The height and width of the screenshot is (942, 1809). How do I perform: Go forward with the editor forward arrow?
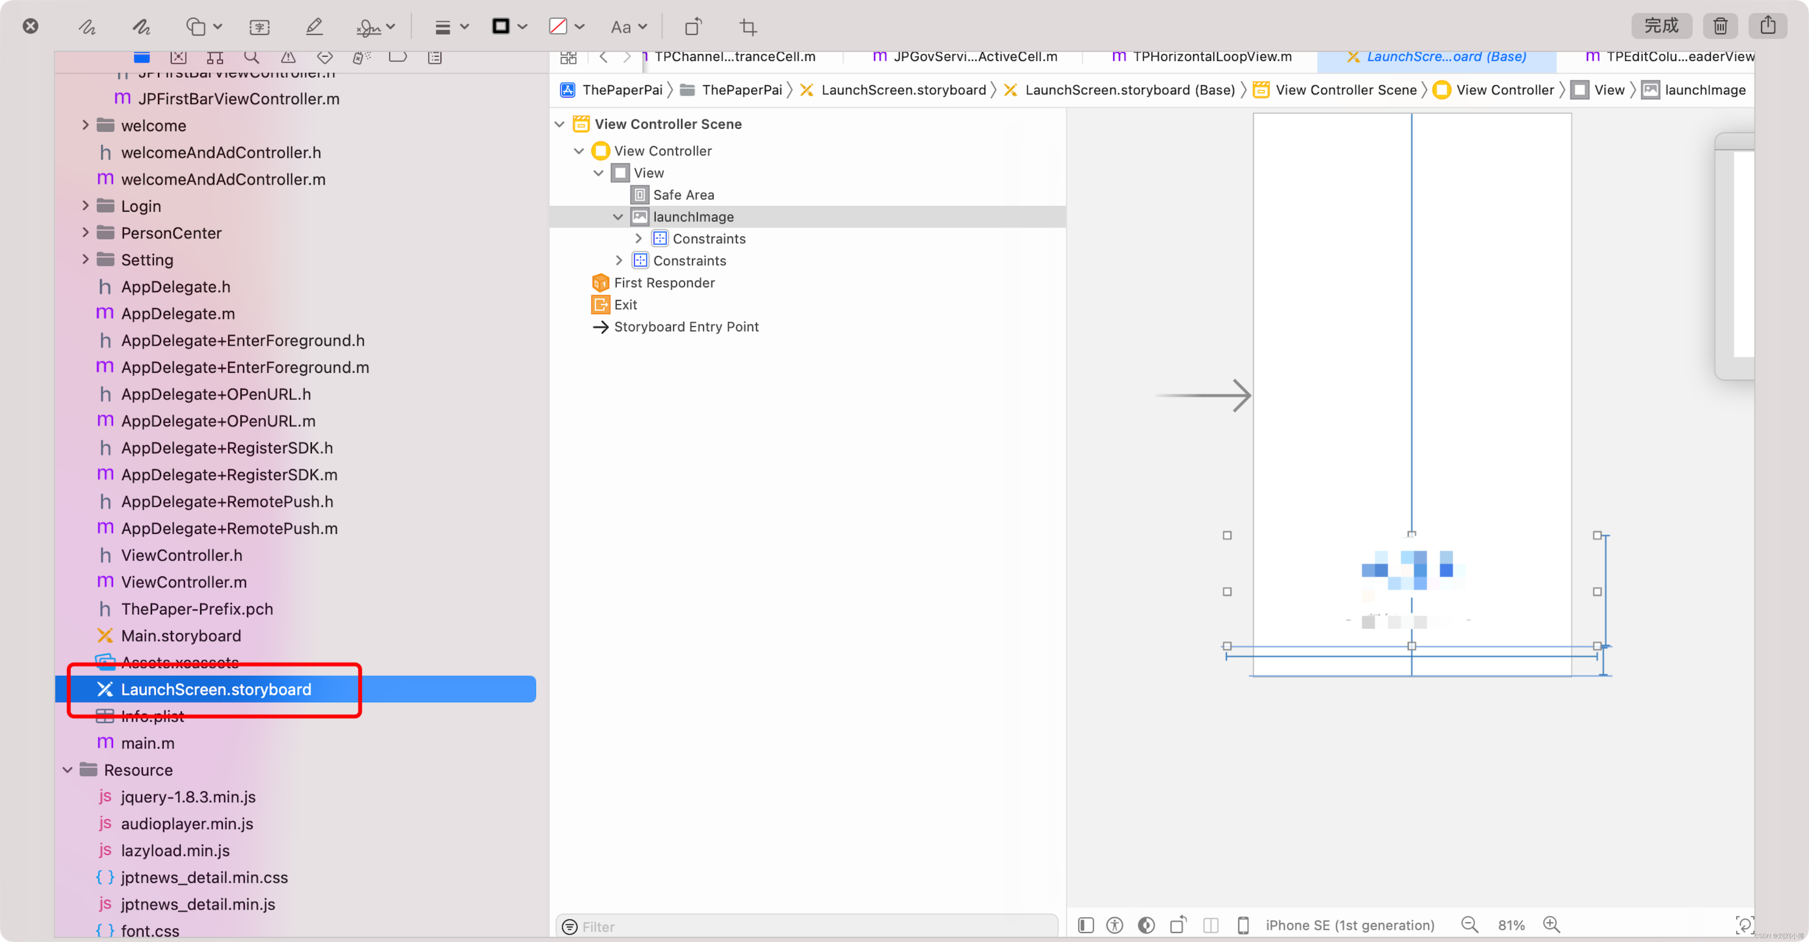(x=626, y=57)
